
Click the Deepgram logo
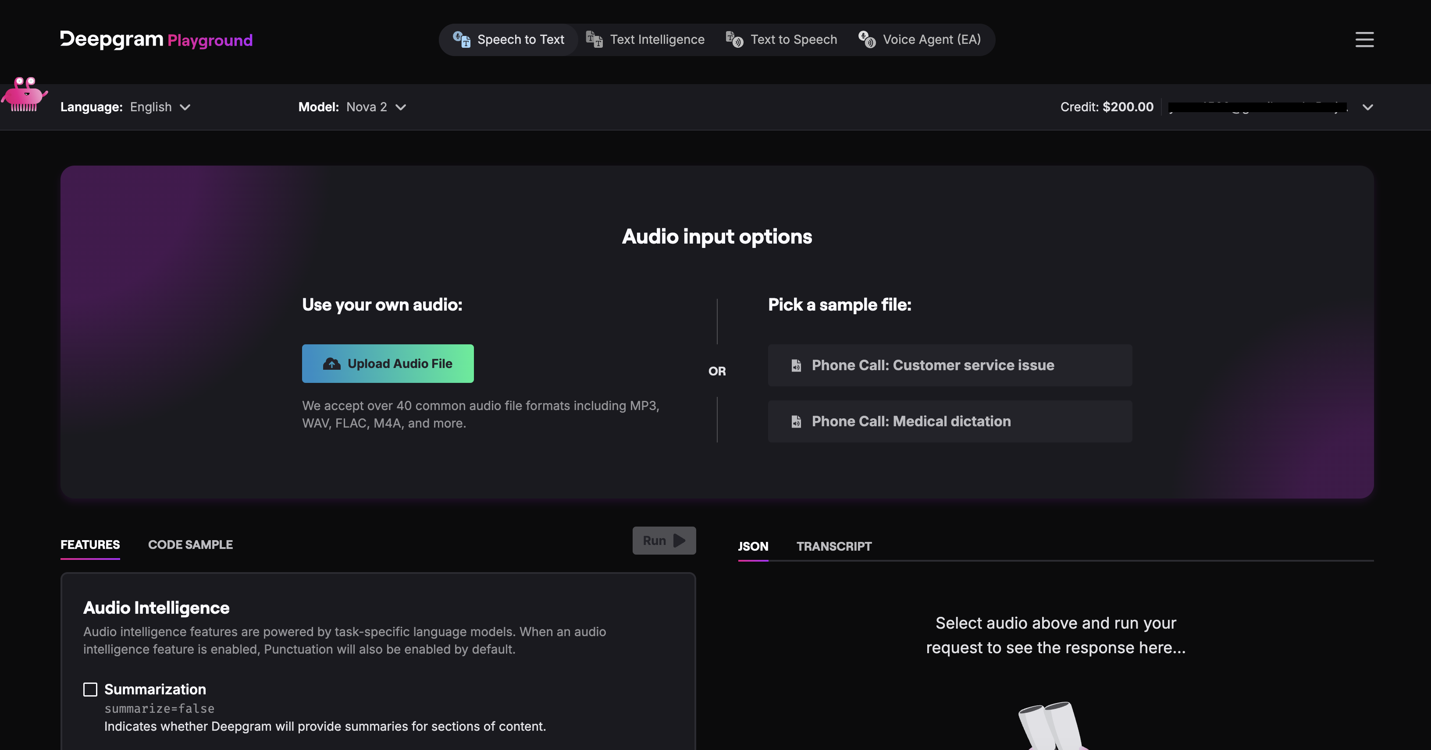112,39
